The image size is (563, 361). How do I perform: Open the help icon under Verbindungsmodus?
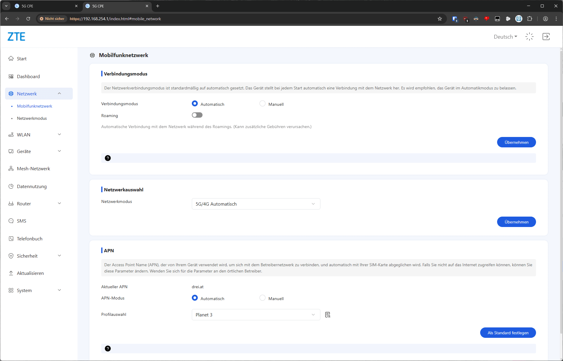click(108, 158)
